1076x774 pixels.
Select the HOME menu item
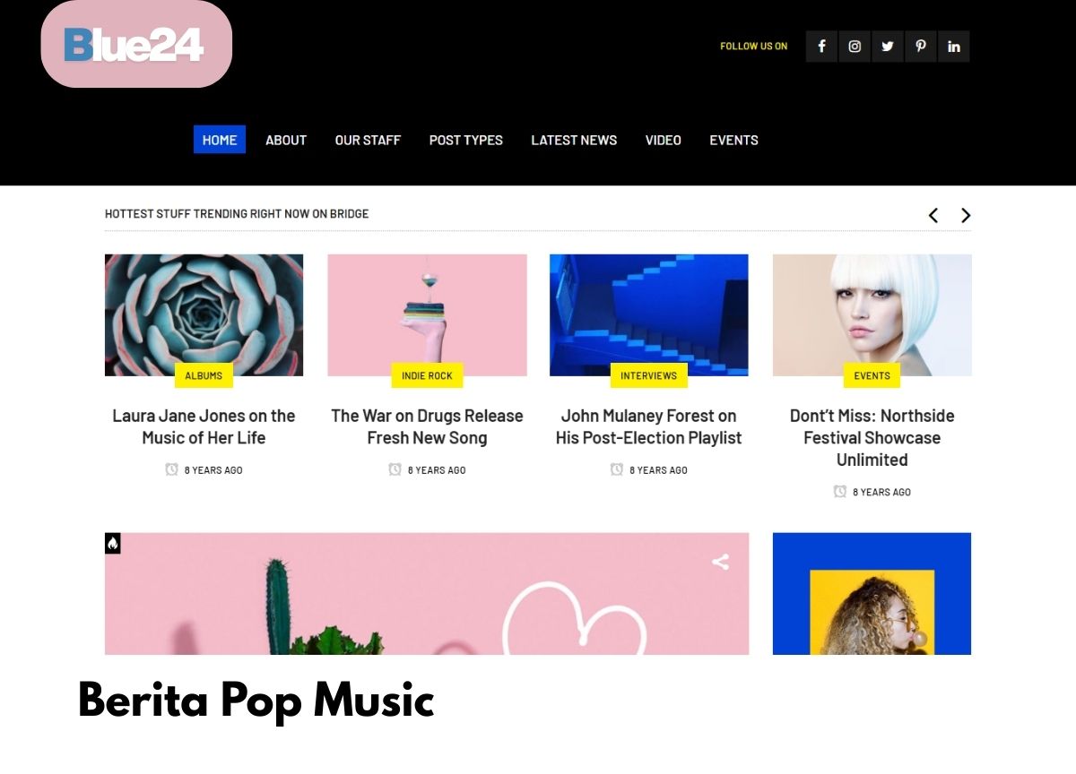220,140
